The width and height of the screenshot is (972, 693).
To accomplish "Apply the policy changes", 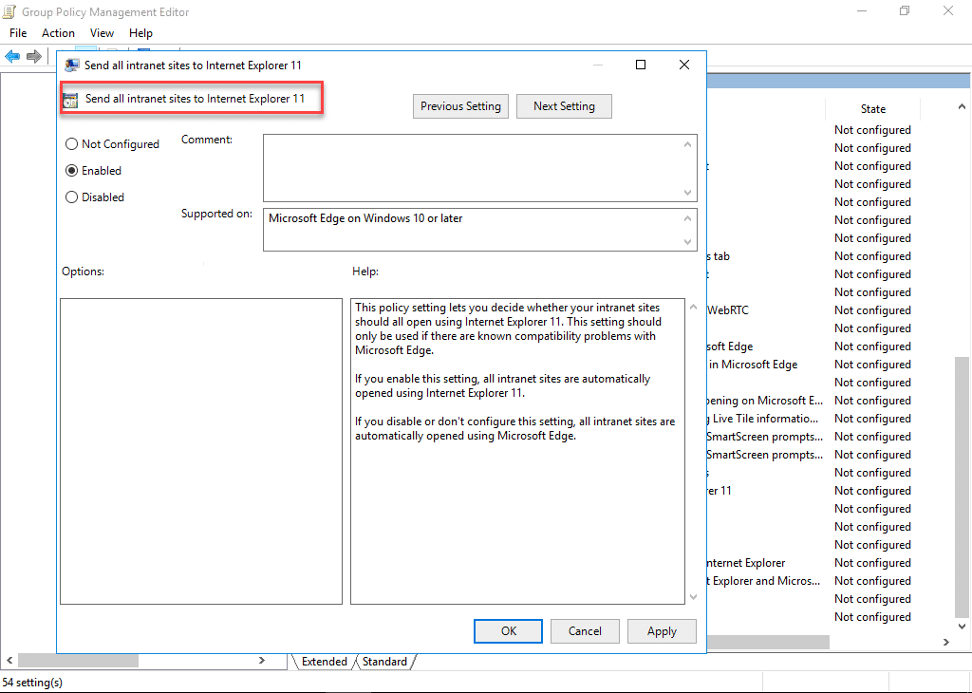I will [662, 631].
